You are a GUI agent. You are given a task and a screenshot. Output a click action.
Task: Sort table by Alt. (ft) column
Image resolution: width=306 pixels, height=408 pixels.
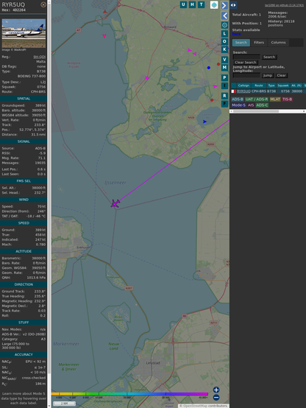(296, 85)
